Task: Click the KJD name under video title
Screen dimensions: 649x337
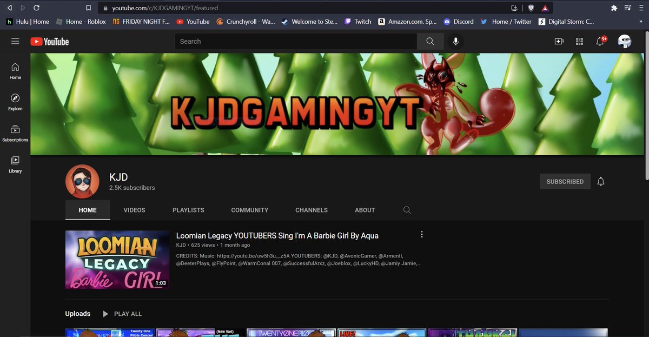Action: pyautogui.click(x=181, y=246)
